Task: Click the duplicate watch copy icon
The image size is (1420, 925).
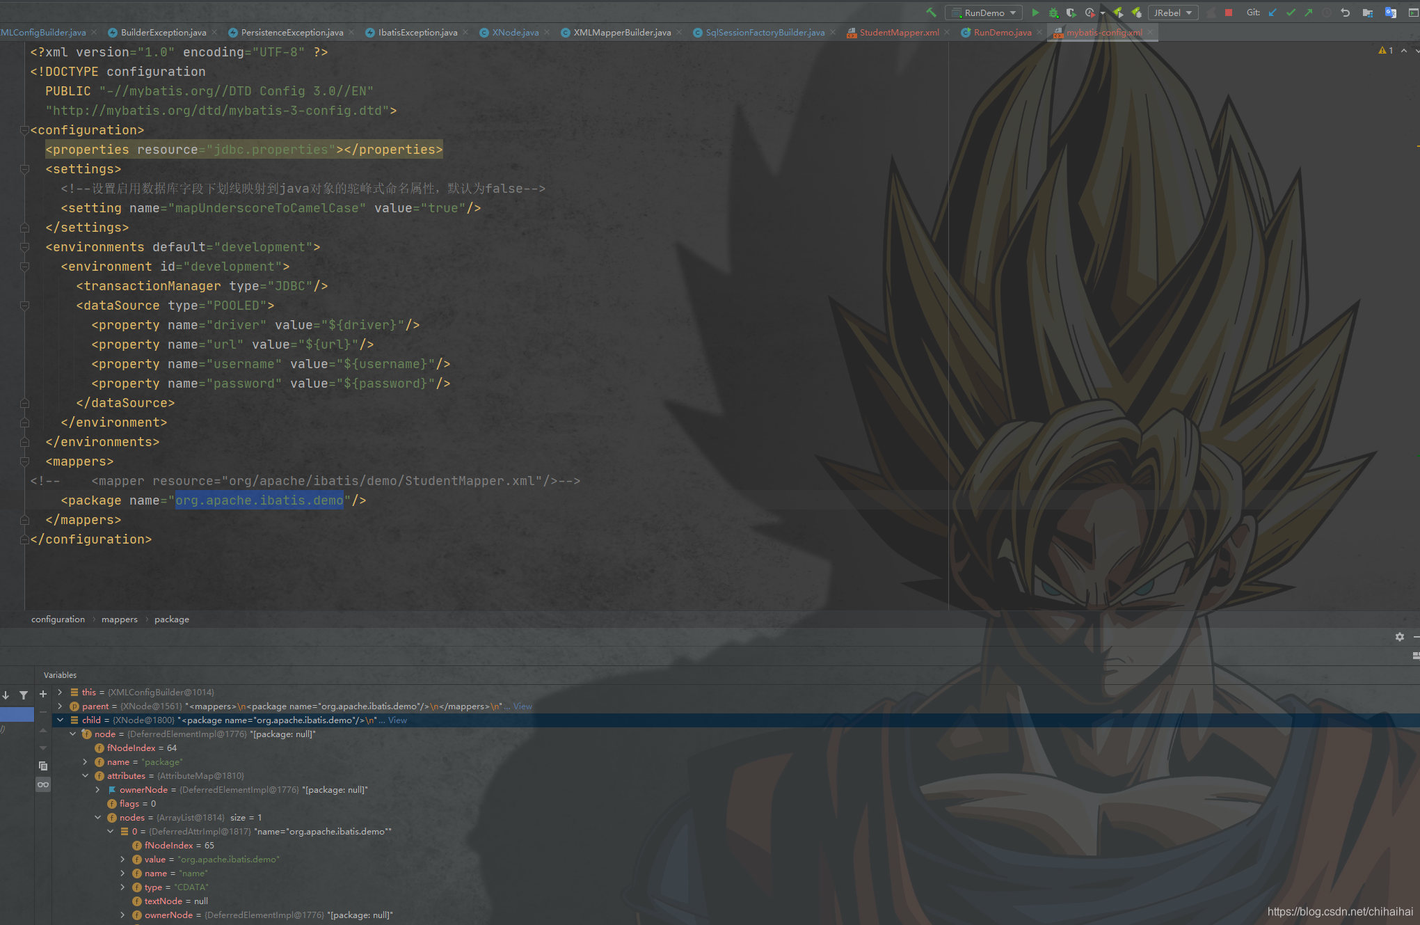Action: pyautogui.click(x=43, y=766)
